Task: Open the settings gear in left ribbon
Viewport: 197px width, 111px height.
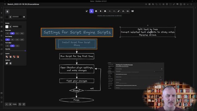Action: [x=2, y=102]
